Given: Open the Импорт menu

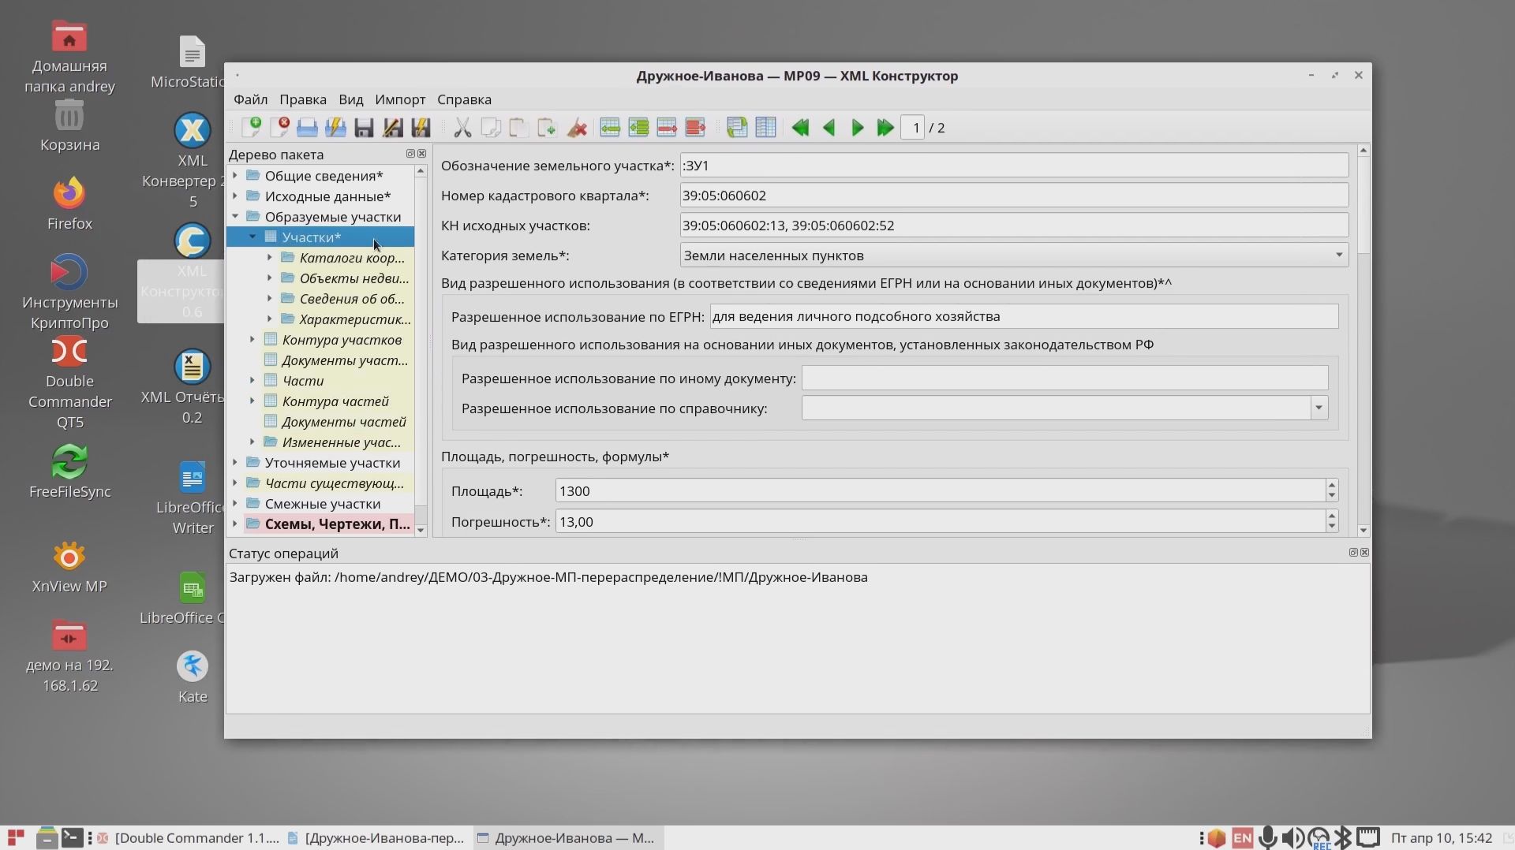Looking at the screenshot, I should [x=400, y=99].
